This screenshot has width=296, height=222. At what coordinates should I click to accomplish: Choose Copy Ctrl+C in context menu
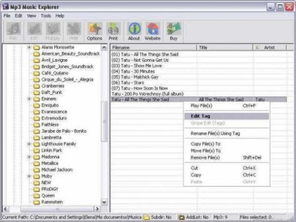(227, 175)
